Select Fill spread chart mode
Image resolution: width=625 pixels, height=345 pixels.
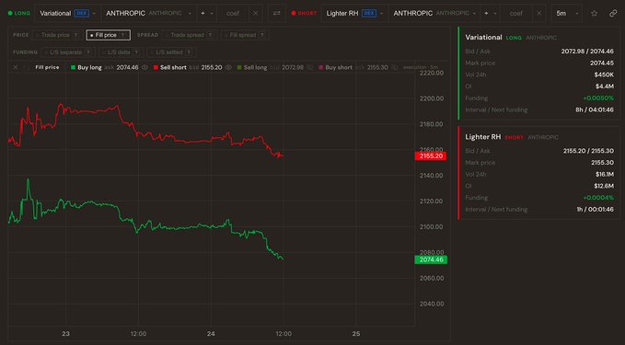pos(245,35)
